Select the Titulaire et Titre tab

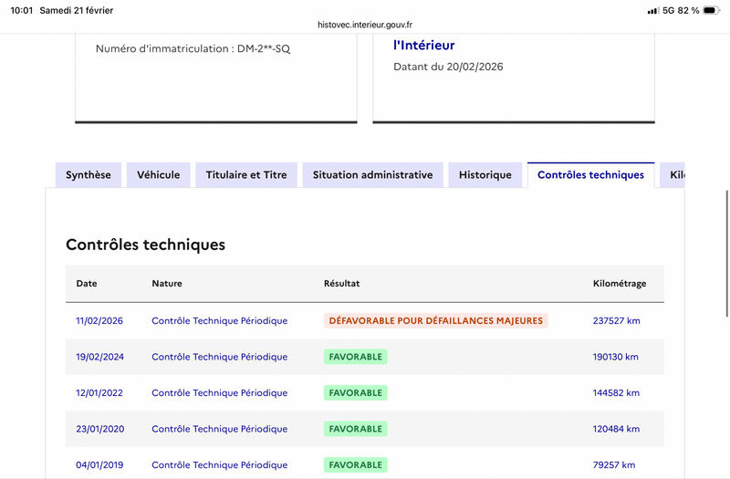(246, 175)
